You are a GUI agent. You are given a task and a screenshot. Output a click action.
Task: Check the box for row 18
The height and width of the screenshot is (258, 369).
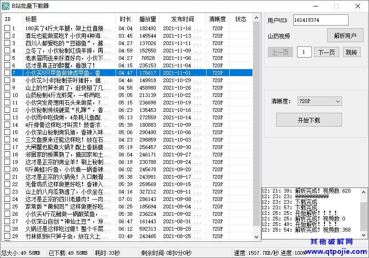pos(7,155)
